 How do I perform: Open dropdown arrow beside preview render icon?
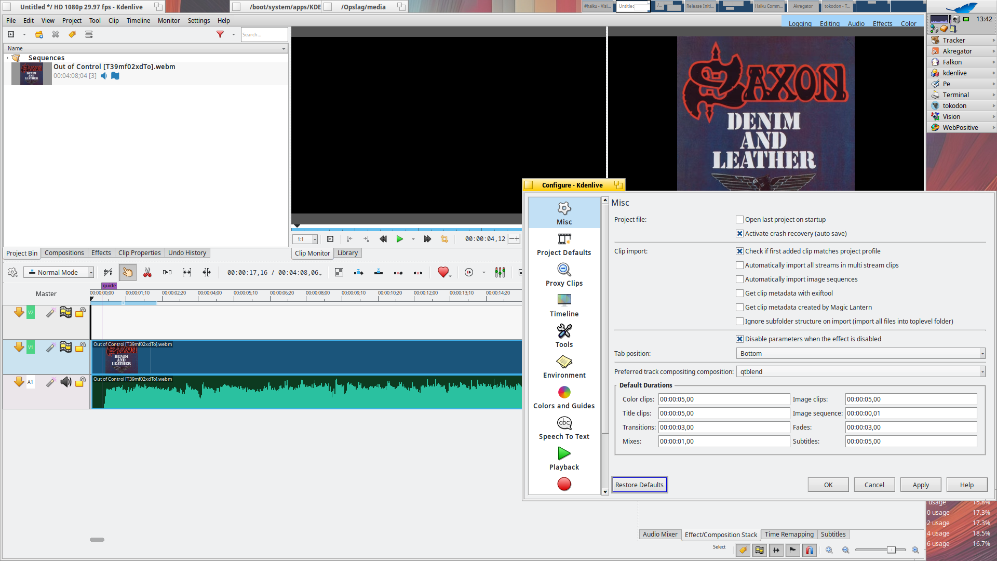pos(483,272)
